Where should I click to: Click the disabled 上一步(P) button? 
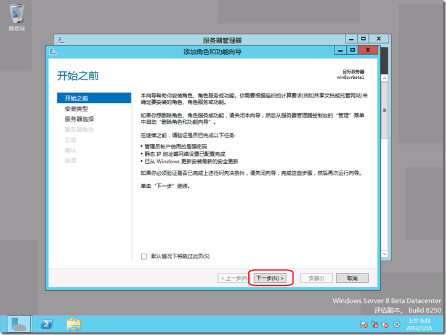[x=233, y=278]
